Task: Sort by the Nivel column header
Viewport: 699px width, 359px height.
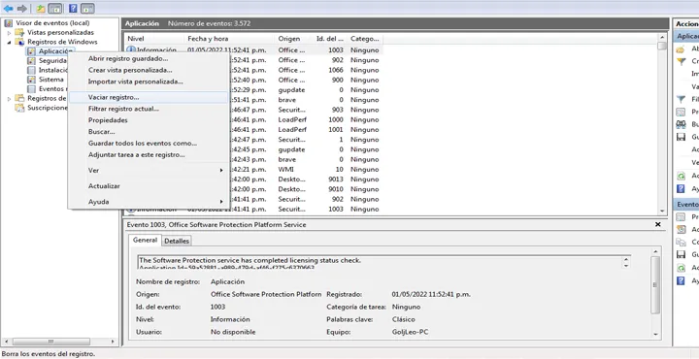Action: point(154,39)
